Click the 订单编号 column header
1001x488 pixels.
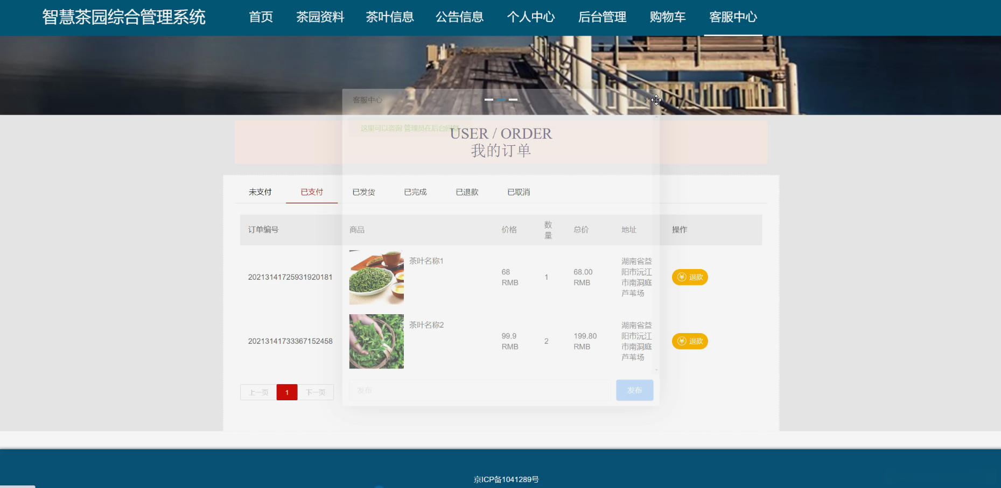tap(263, 230)
